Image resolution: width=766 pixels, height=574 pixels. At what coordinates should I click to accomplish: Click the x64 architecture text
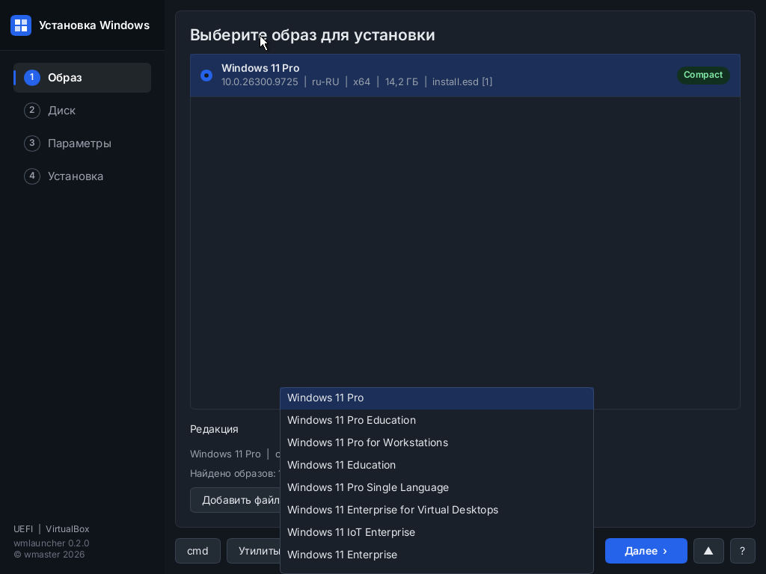point(361,82)
